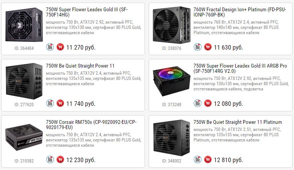Viewport: 294px width, 170px height.
Task: Compare the Corsair RM750x power supply
Action: pos(50,159)
